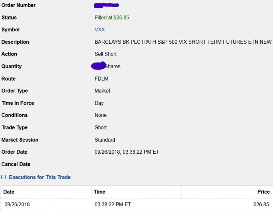This screenshot has height=211, width=273.
Task: Click the Cancel Date field label
Action: pos(16,164)
